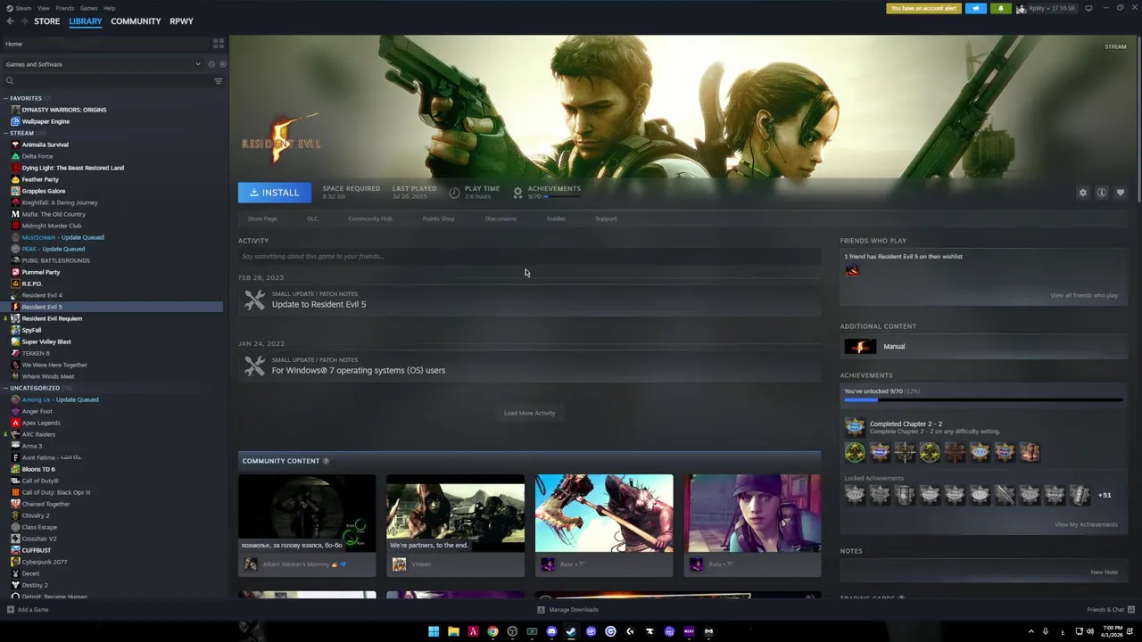Open the library advanced filter icon
1142x642 pixels.
coord(218,81)
